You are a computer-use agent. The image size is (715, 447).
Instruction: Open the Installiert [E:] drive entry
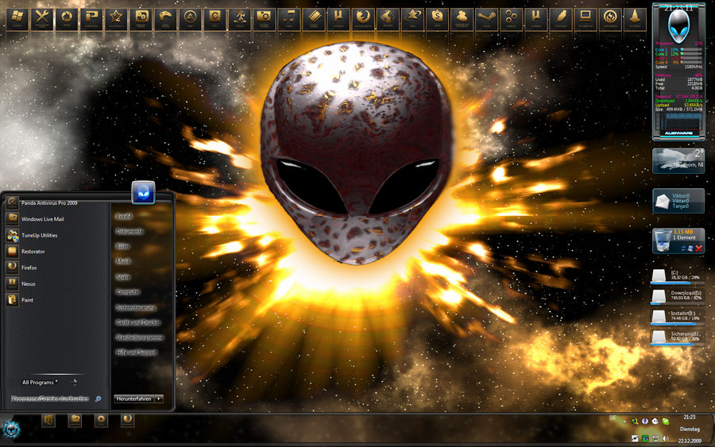point(678,317)
